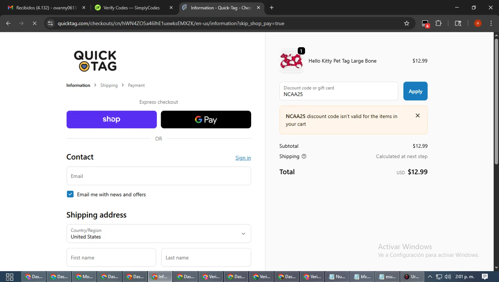
Task: Show hidden system tray icons
Action: pos(430,277)
